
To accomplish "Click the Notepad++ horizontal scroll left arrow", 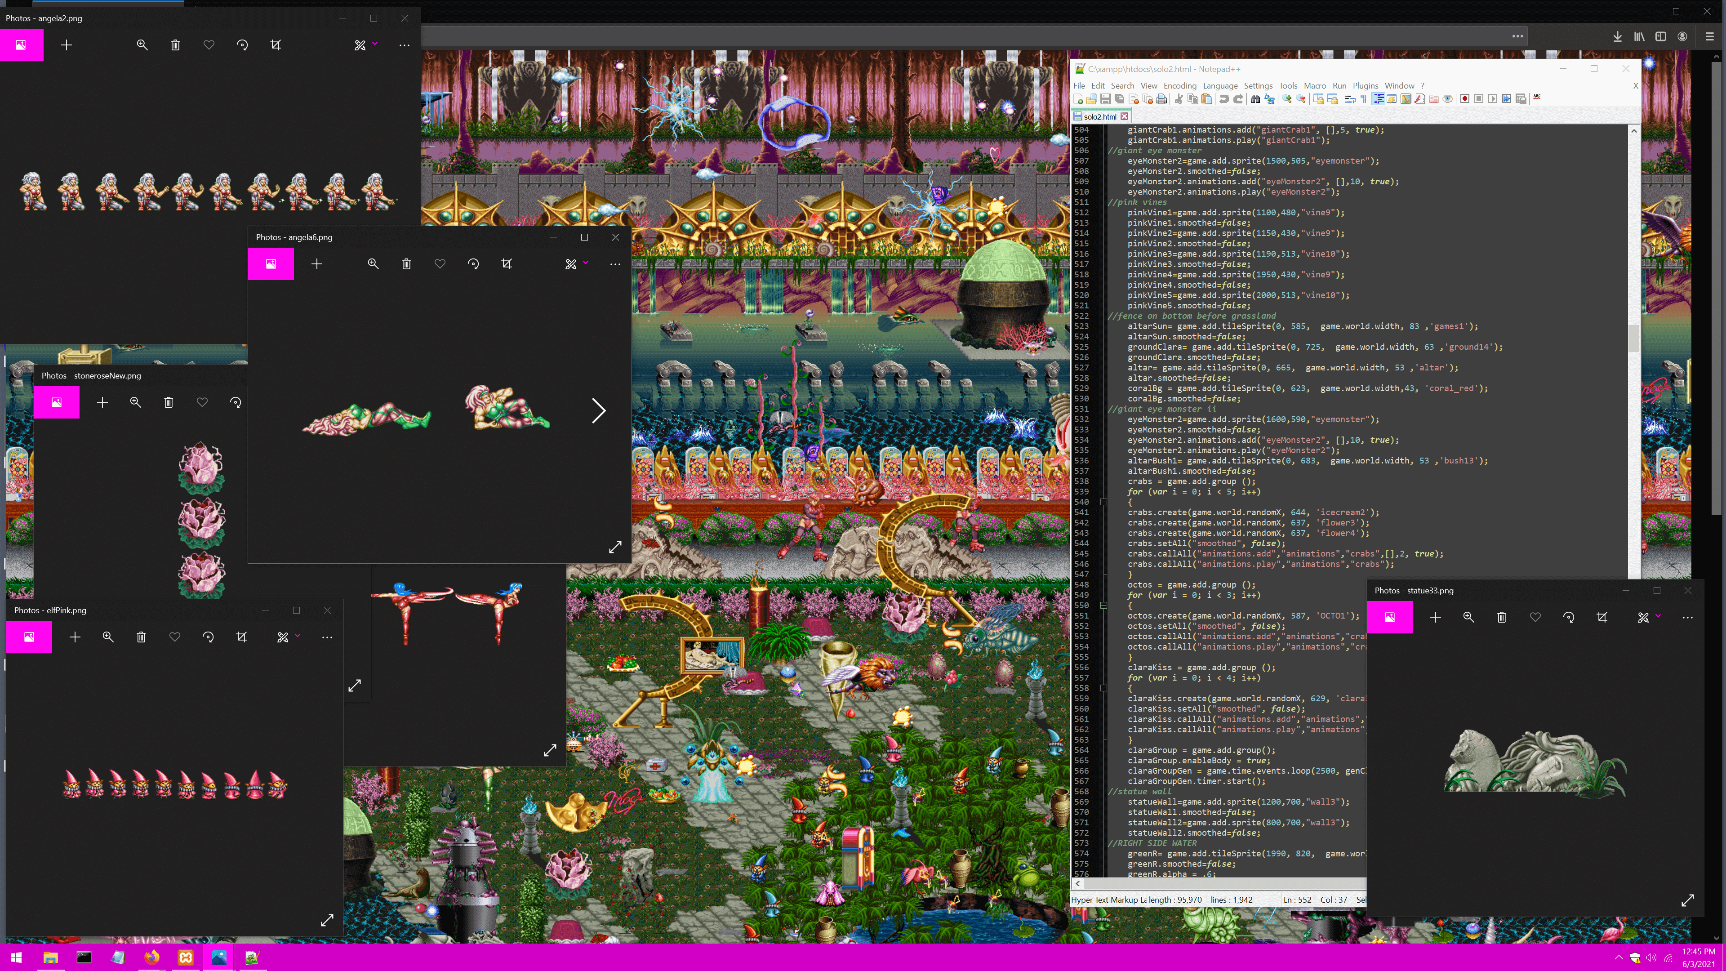I will [x=1077, y=884].
